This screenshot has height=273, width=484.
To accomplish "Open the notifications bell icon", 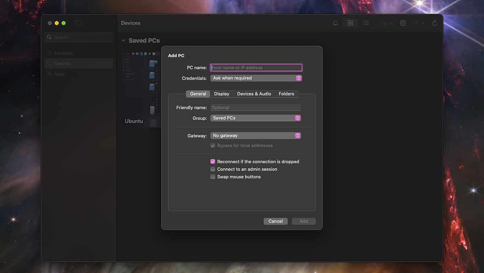I will click(x=335, y=23).
